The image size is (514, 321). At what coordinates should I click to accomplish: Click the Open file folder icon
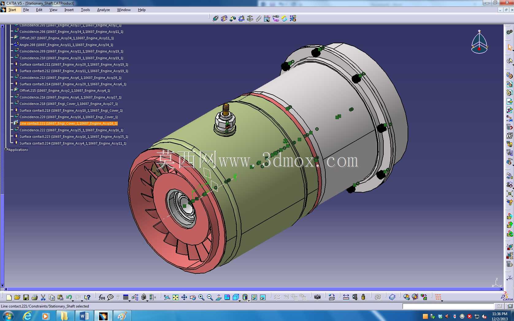(17, 297)
